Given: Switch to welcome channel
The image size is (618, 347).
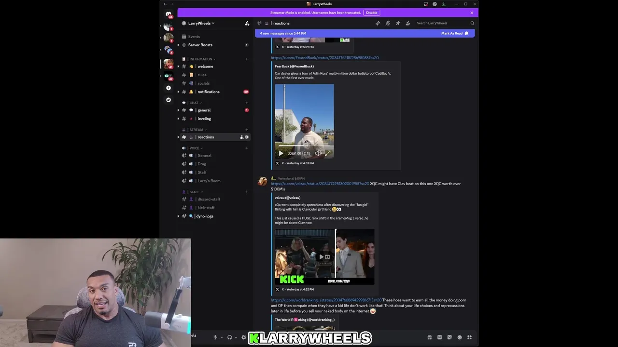Looking at the screenshot, I should 215,67.
